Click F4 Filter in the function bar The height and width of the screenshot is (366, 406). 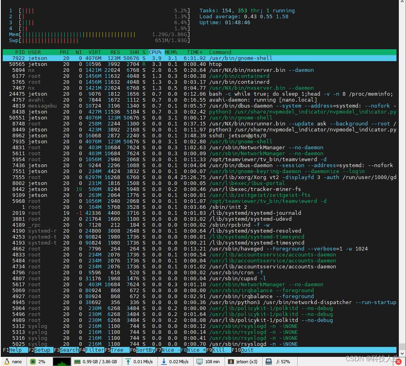click(x=91, y=350)
